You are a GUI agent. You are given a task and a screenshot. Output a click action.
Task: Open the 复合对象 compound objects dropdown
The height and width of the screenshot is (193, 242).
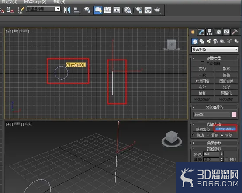click(x=214, y=49)
